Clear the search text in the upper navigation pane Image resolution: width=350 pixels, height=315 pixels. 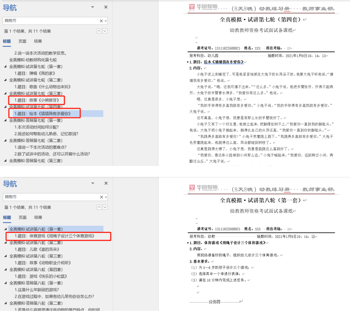pyautogui.click(x=101, y=21)
